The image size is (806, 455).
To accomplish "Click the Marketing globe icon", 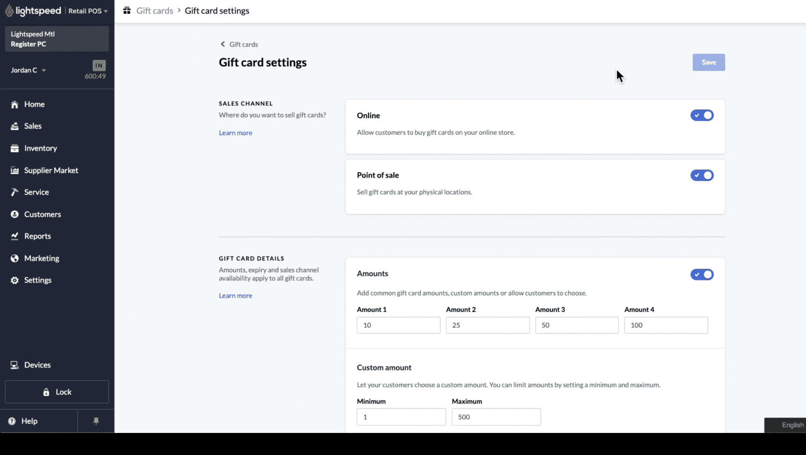I will (x=15, y=258).
